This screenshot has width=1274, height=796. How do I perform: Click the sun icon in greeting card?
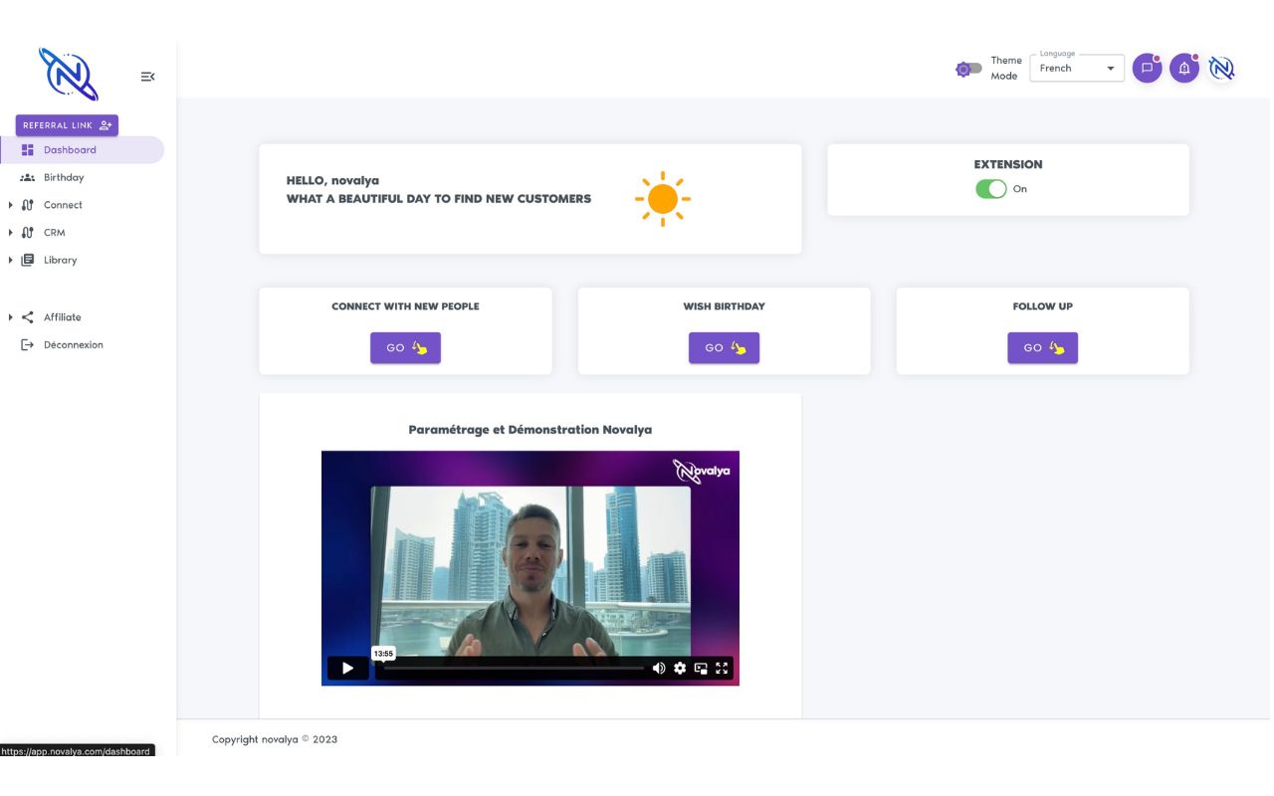click(x=662, y=199)
